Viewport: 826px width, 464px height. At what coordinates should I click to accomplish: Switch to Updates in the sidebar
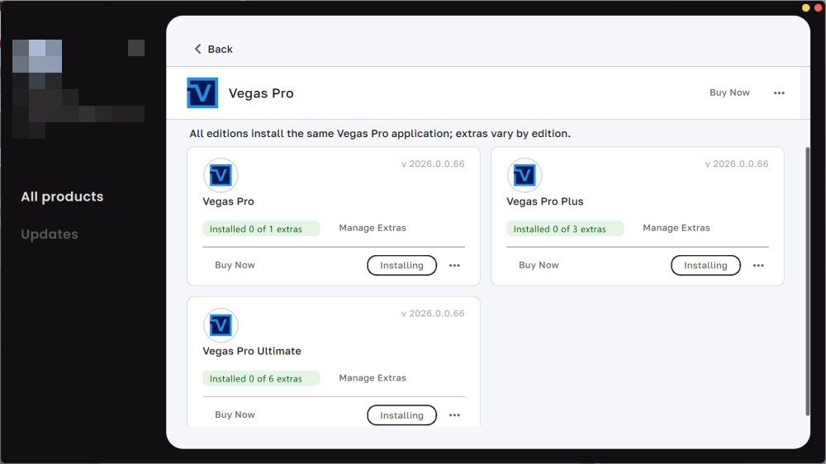pos(50,234)
